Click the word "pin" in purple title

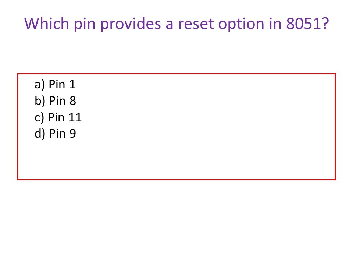click(85, 24)
